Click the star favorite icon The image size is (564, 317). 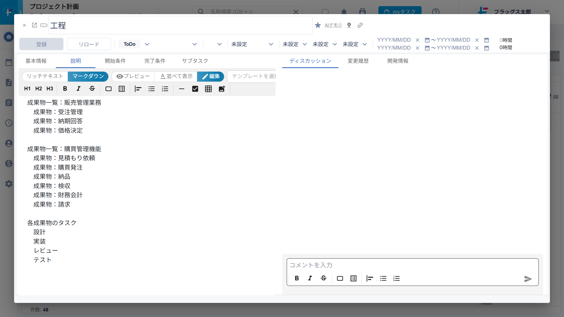318,25
